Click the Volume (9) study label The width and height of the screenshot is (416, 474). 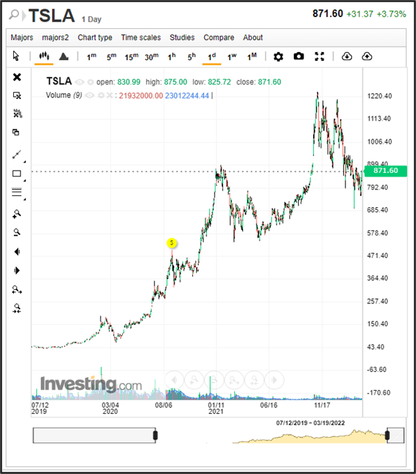pos(64,95)
